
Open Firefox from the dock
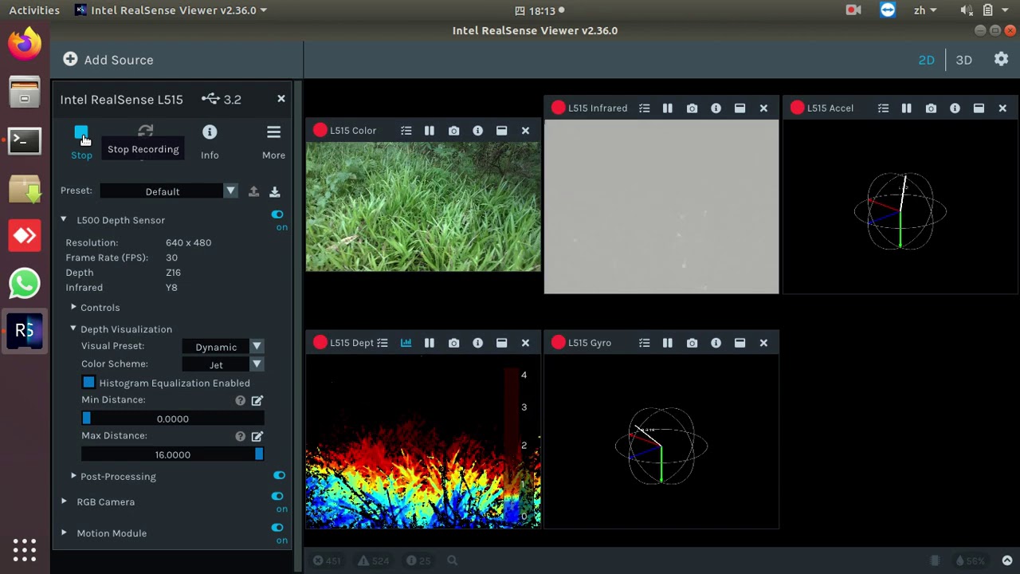tap(25, 43)
